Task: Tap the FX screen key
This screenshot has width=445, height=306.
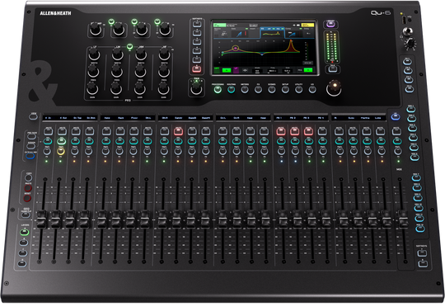Action: [258, 90]
